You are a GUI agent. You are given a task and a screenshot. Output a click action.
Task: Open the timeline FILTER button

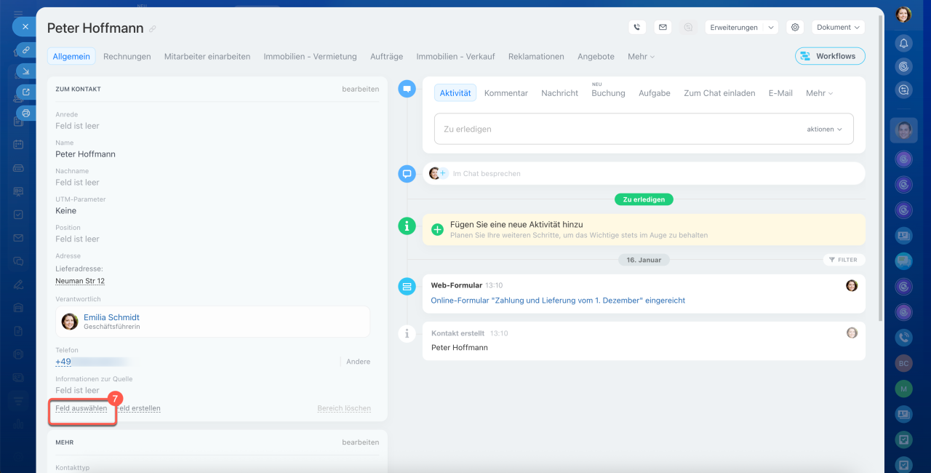[843, 260]
